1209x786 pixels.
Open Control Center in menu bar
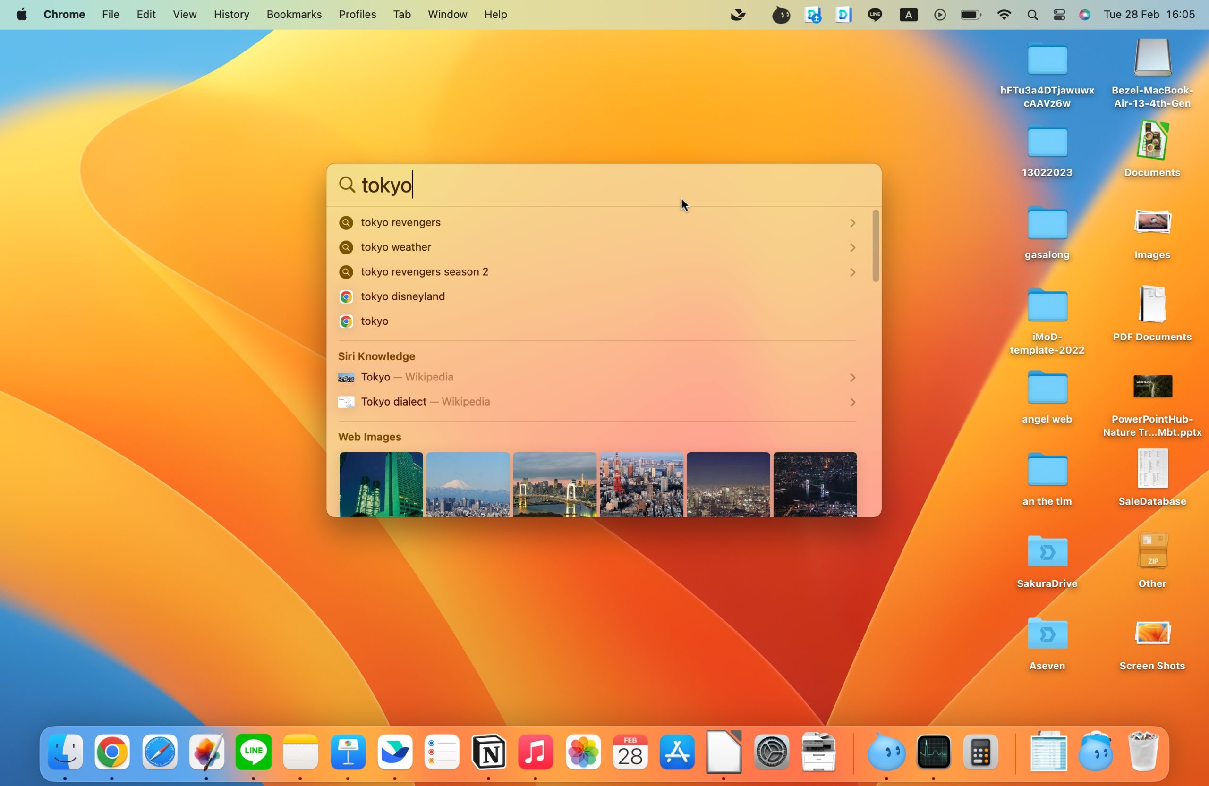(1059, 15)
